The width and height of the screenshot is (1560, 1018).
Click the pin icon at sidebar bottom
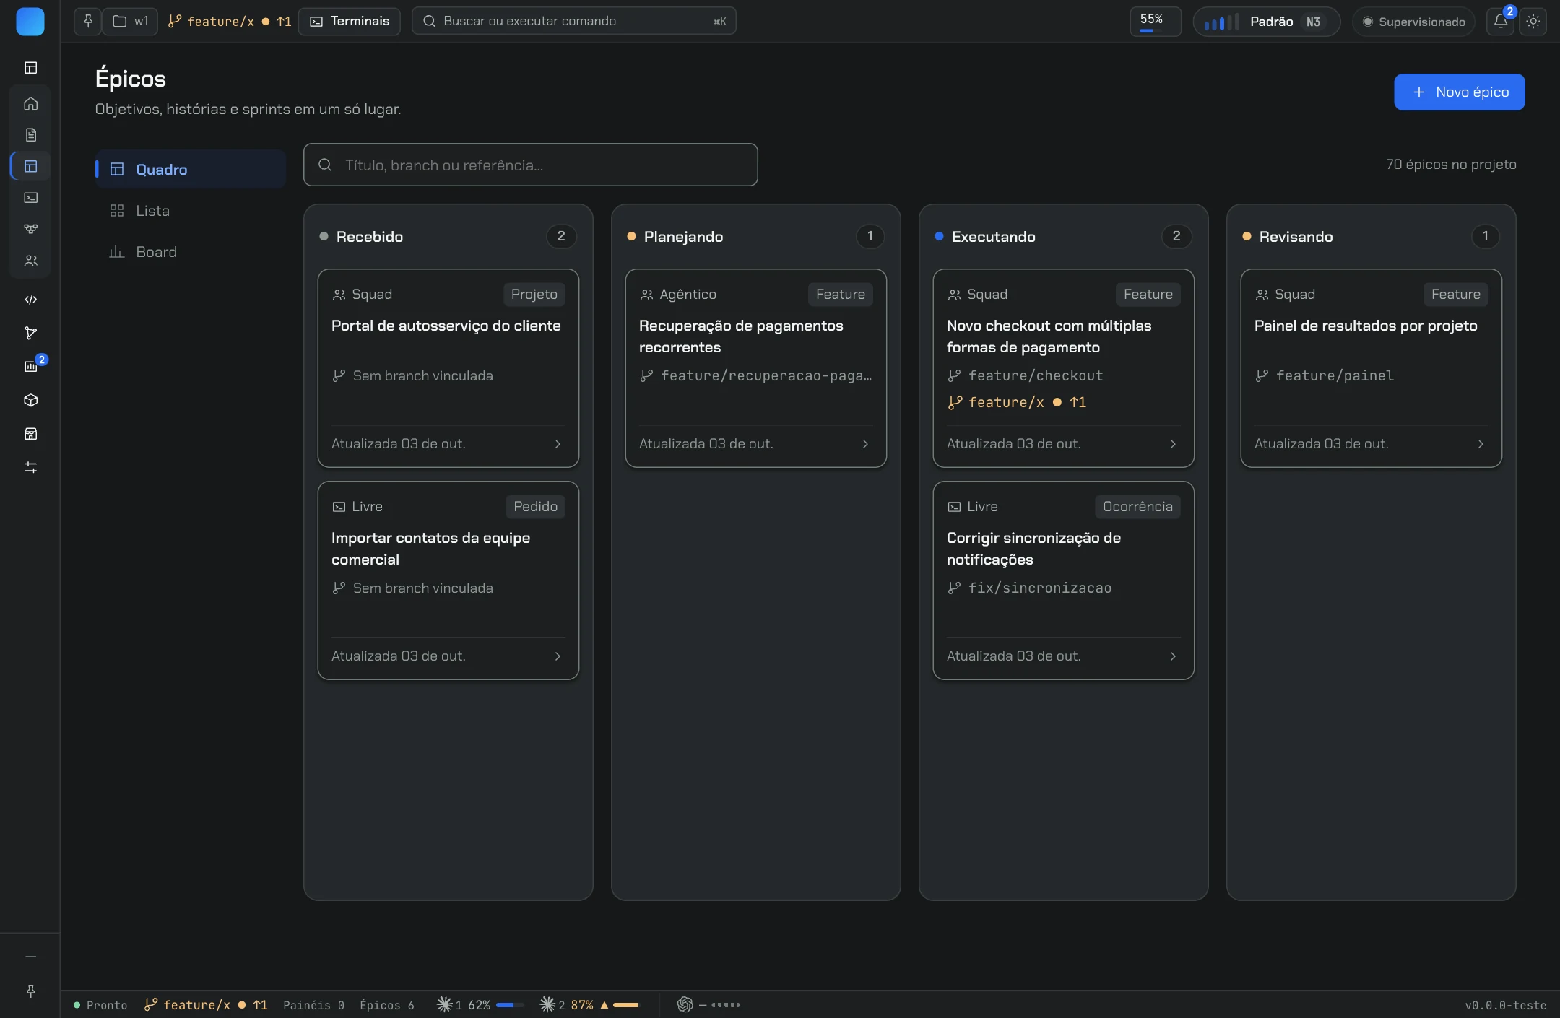click(31, 991)
